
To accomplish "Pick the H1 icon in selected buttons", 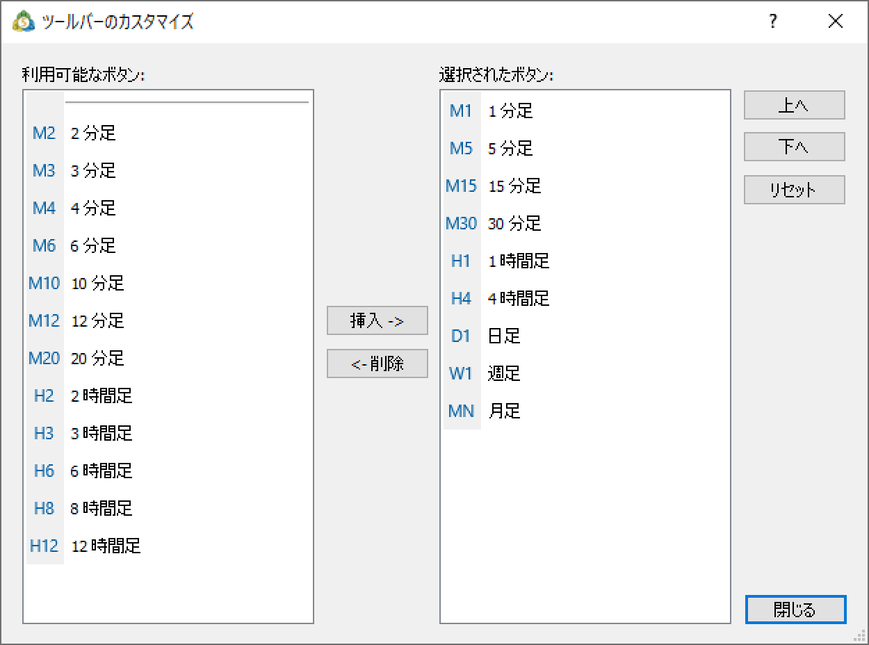I will click(461, 261).
